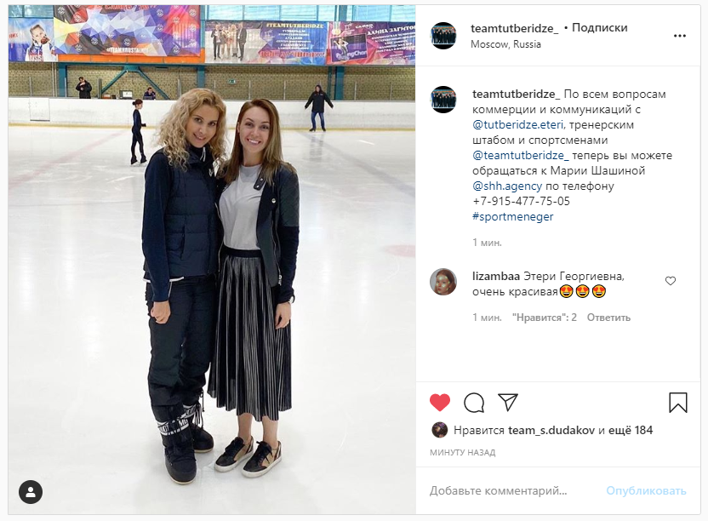Image resolution: width=708 pixels, height=521 pixels.
Task: Show tagged people icon on the photo
Action: coord(31,491)
